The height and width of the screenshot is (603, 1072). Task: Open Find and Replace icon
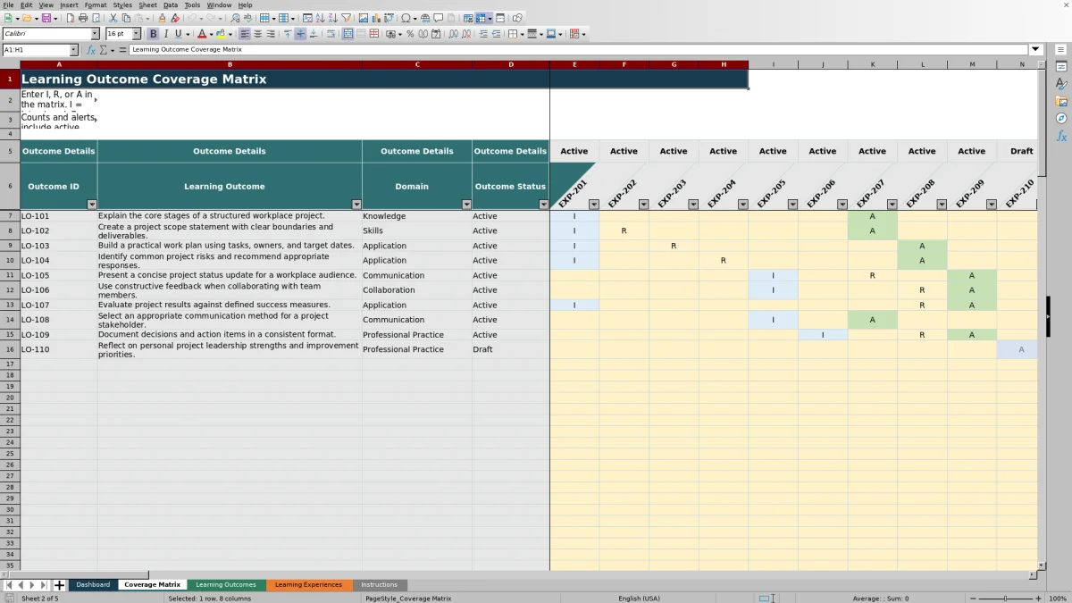pos(235,18)
